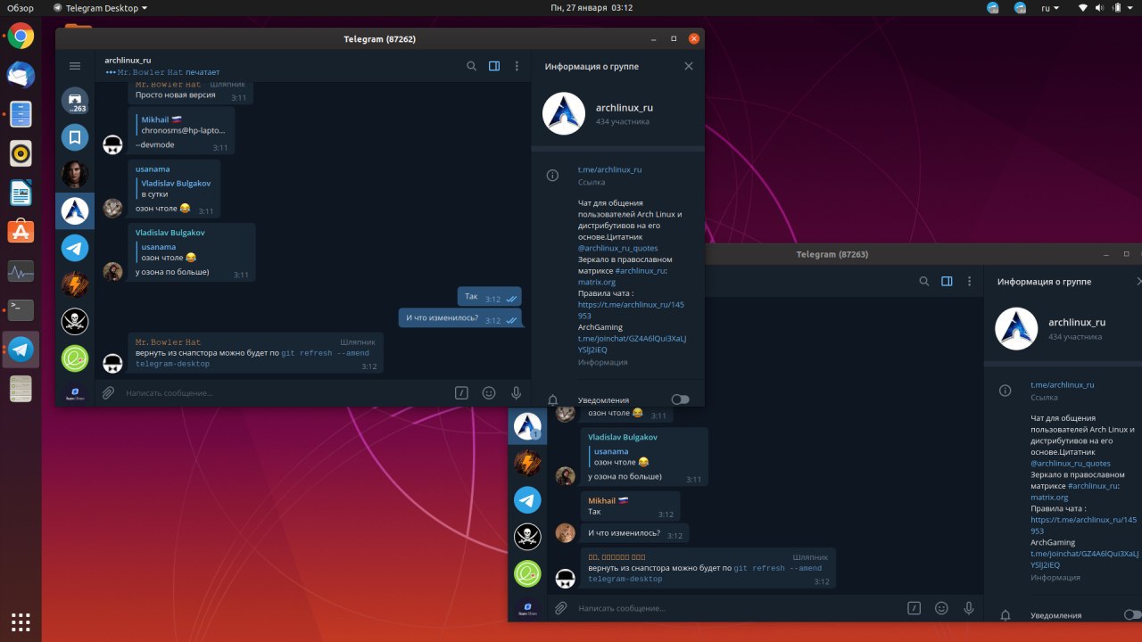Viewport: 1142px width, 642px height.
Task: Click #archlinux_ru hashtag in front window info
Action: click(640, 270)
